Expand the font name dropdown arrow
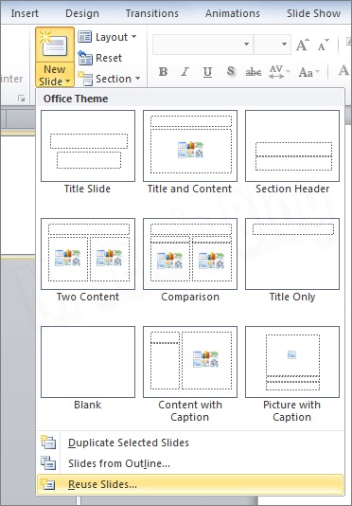This screenshot has height=506, width=352. tap(247, 44)
